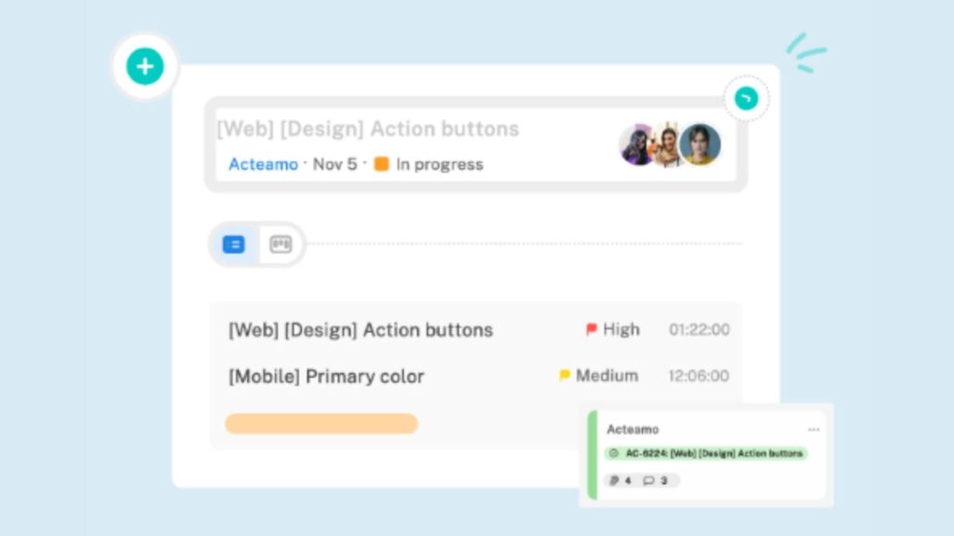Open the Acteamo card three-dots menu
This screenshot has width=954, height=536.
(813, 430)
